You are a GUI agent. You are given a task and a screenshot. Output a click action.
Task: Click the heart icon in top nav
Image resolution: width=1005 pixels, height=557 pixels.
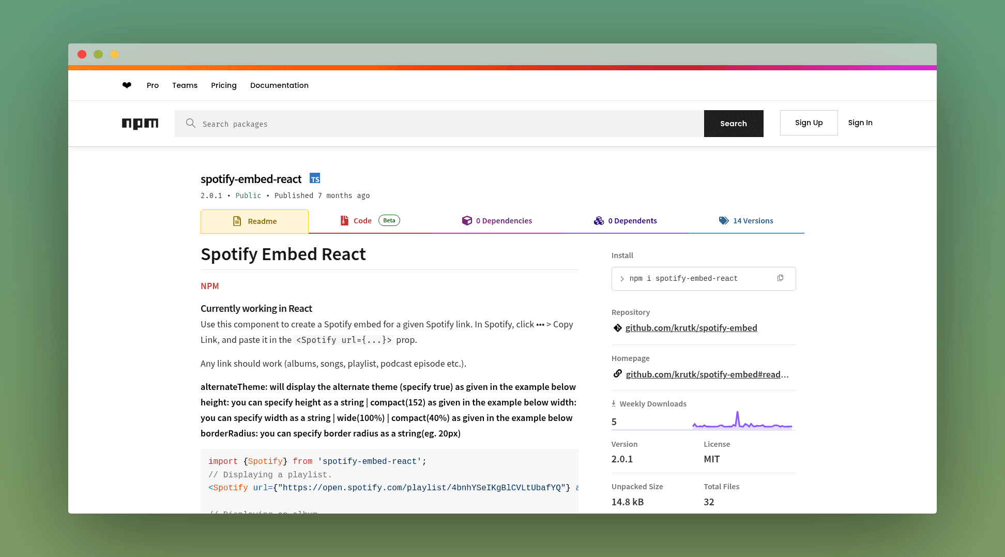127,85
